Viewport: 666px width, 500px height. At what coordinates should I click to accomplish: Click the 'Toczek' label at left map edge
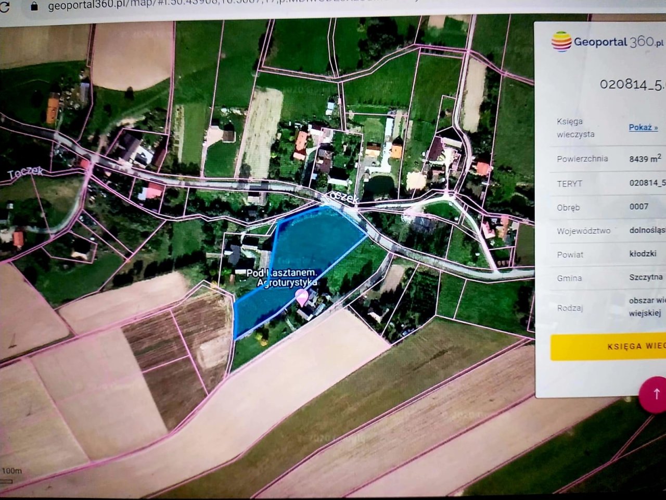coord(25,172)
